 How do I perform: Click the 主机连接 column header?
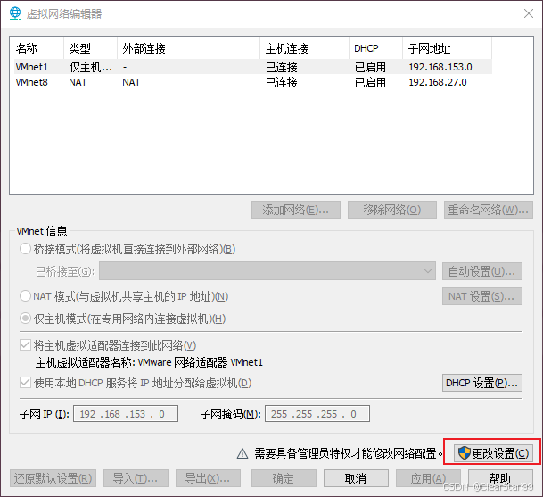tap(305, 48)
